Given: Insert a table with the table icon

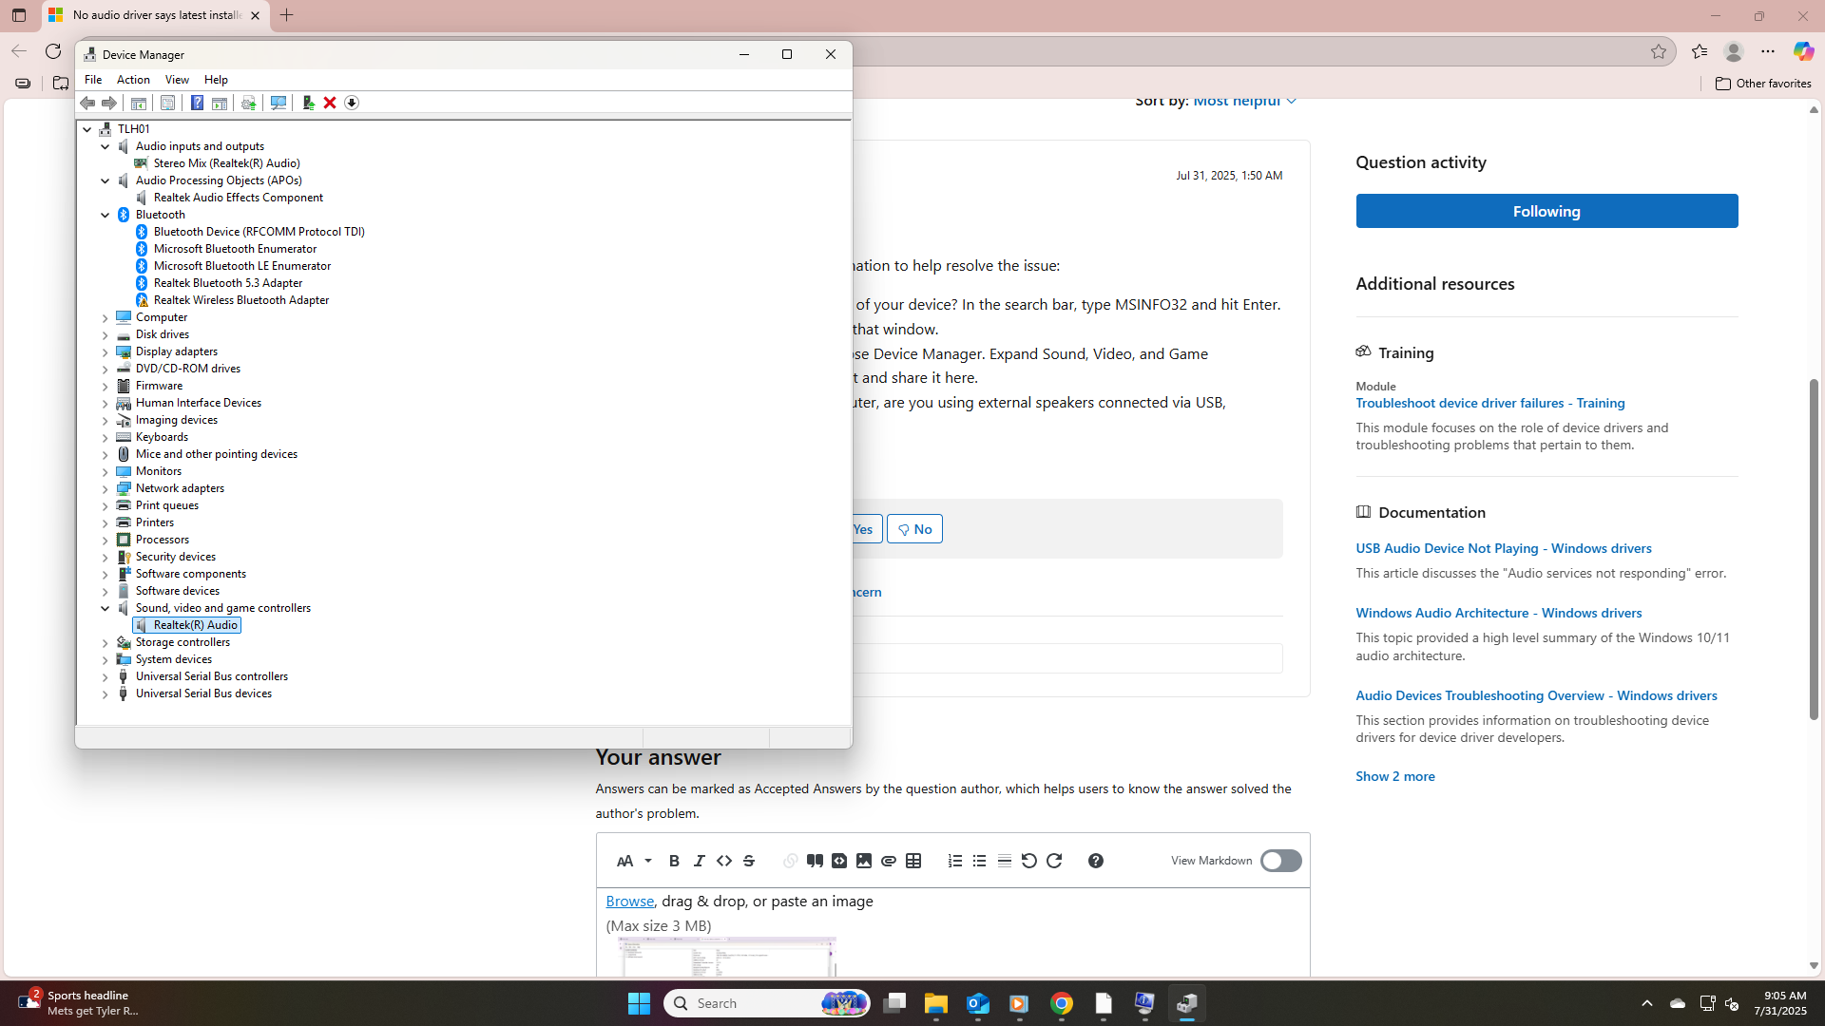Looking at the screenshot, I should point(913,861).
